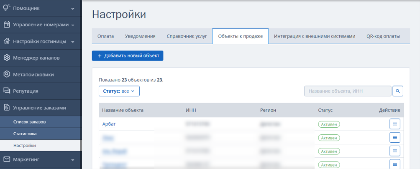Click the Управление заказами clipboard icon

point(7,108)
